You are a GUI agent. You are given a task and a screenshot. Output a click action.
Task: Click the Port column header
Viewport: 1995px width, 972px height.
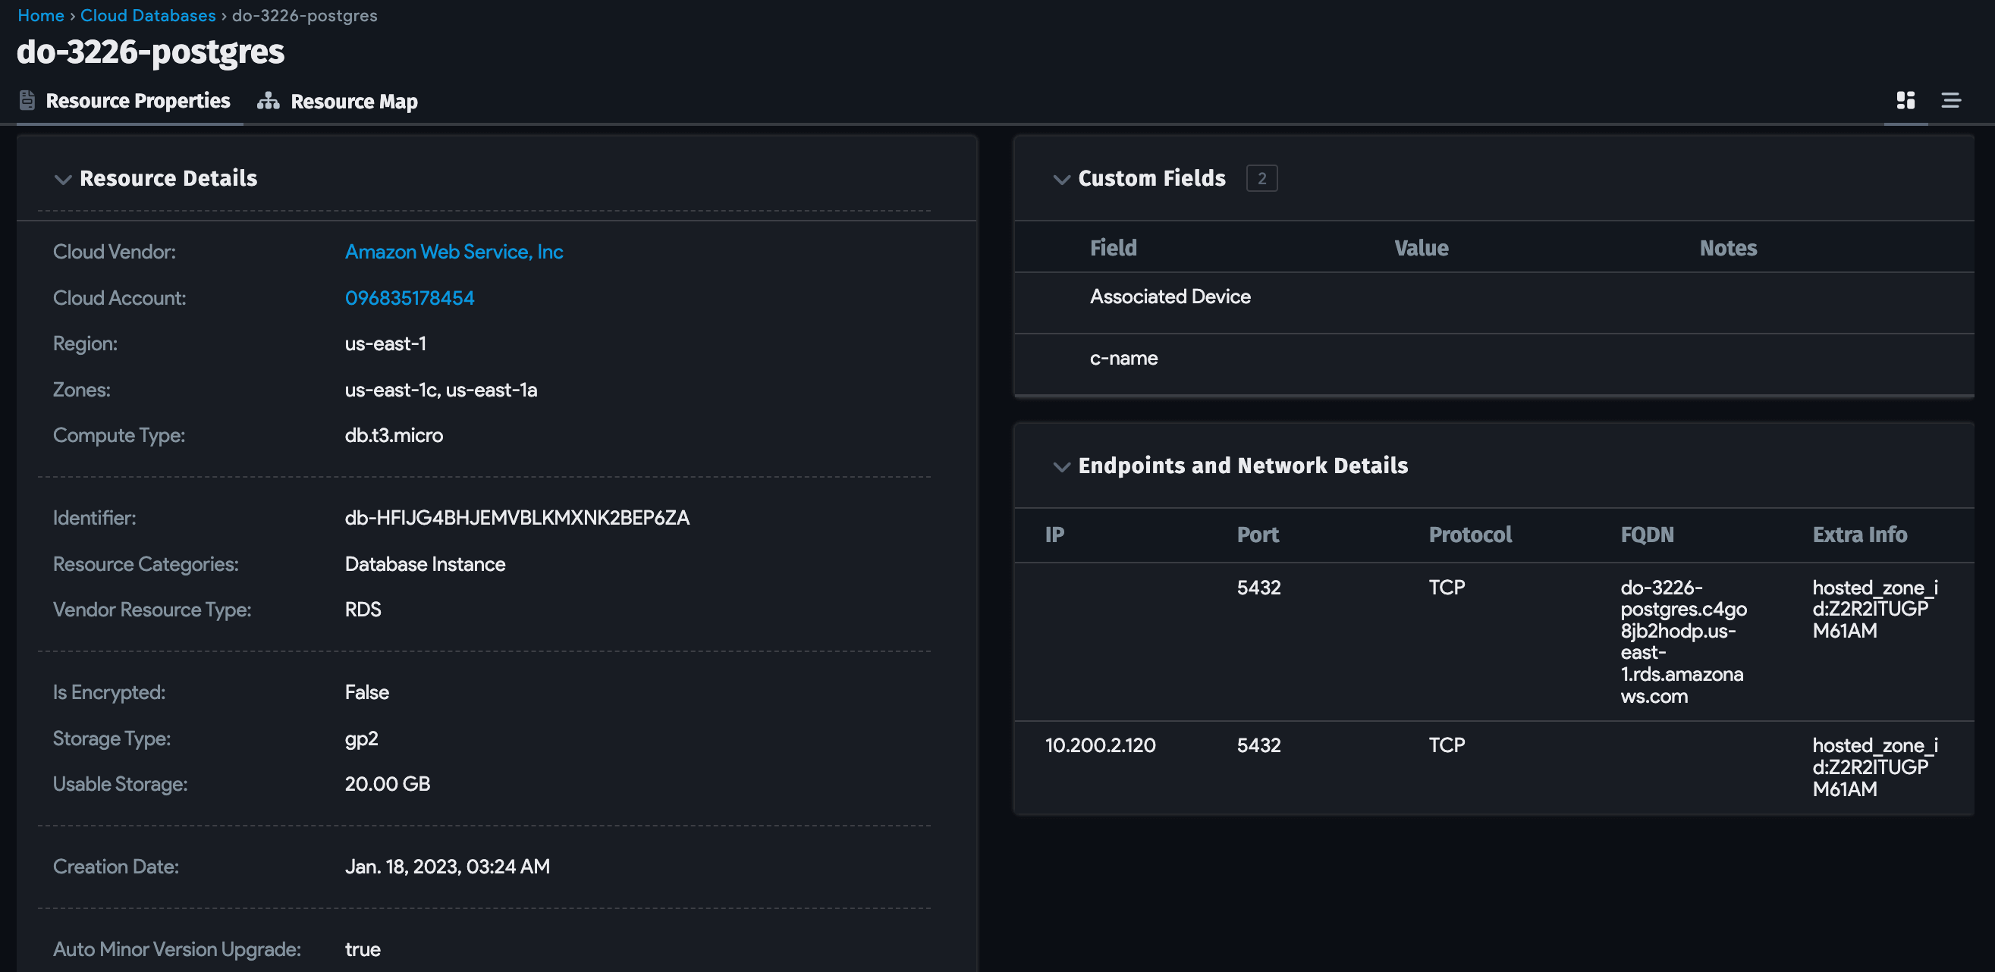1257,535
